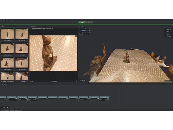Click the Stop button
The height and width of the screenshot is (130, 173).
point(89,22)
